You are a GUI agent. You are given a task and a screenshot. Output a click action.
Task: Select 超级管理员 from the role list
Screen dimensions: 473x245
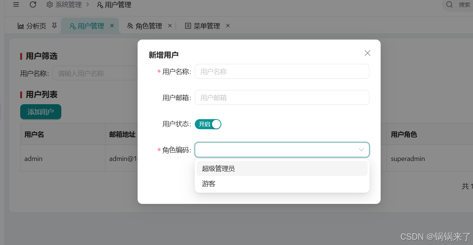(219, 168)
